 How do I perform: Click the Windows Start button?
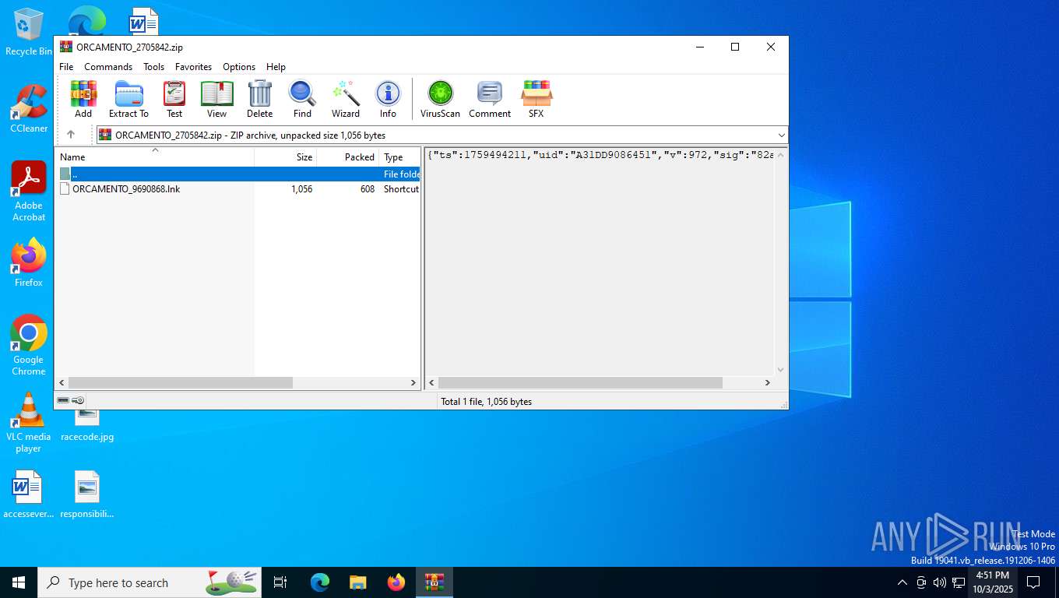(19, 582)
